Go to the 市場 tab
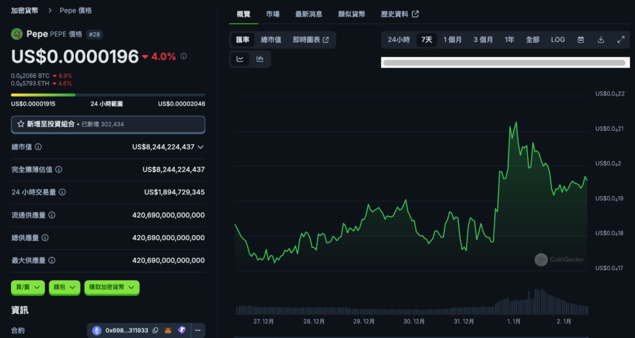The width and height of the screenshot is (635, 338). click(273, 14)
